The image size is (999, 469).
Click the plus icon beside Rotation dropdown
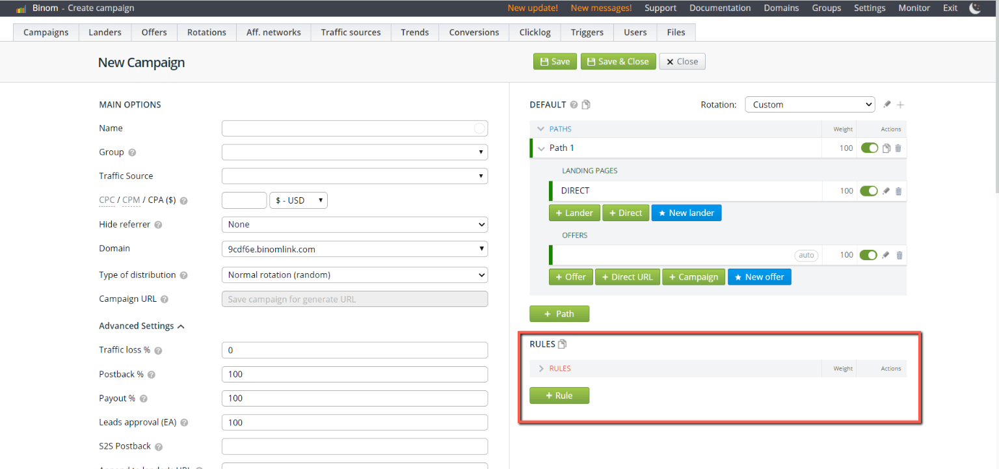(901, 105)
